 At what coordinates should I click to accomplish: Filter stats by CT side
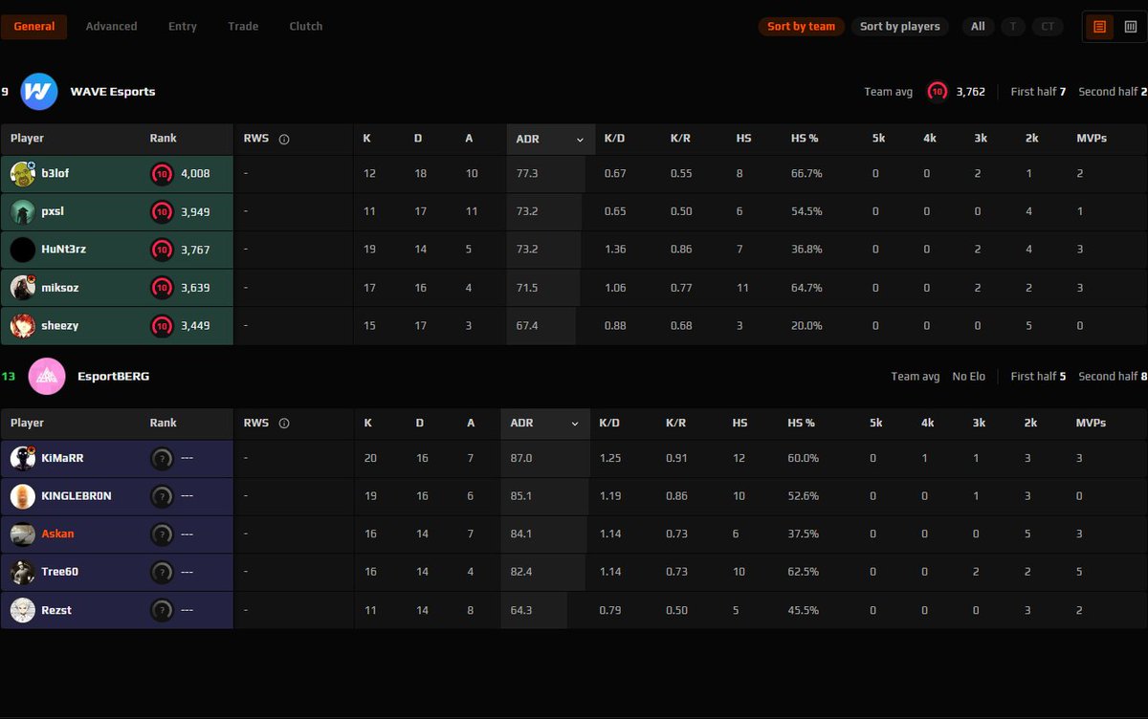click(x=1048, y=27)
